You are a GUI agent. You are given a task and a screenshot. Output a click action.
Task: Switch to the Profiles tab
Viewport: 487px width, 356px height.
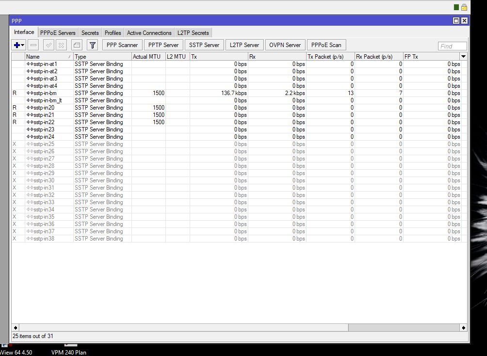tap(113, 32)
